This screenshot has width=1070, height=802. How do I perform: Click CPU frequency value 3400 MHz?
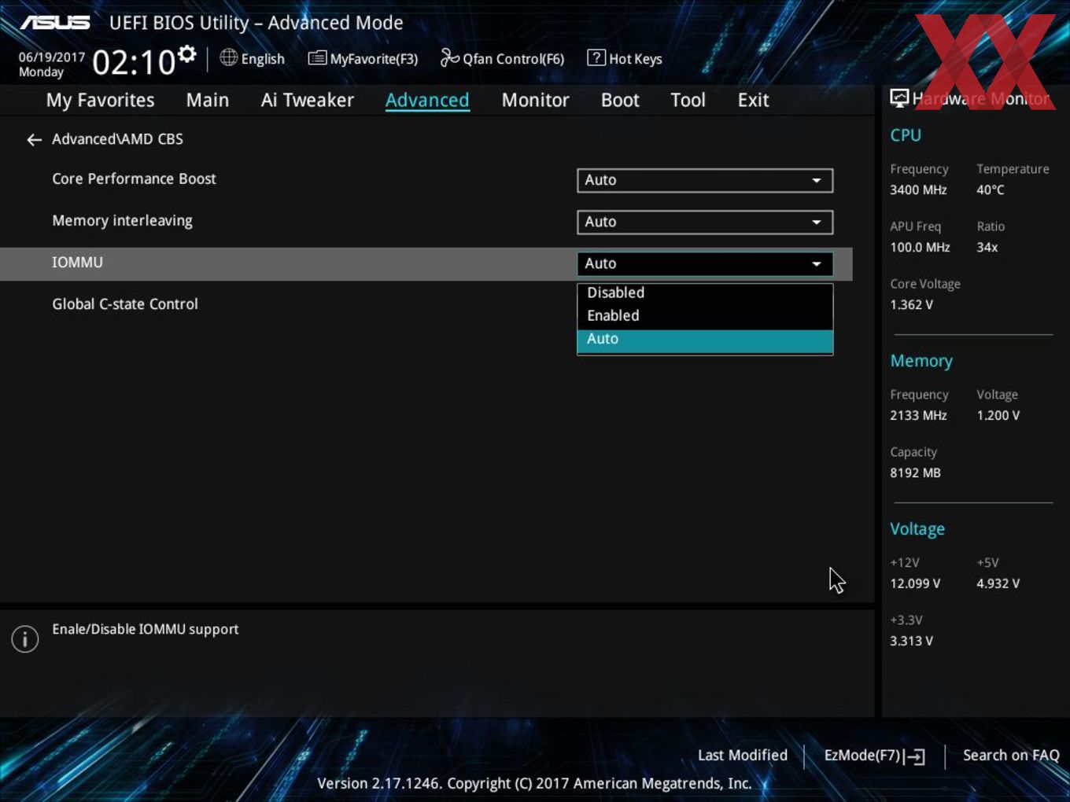[918, 189]
